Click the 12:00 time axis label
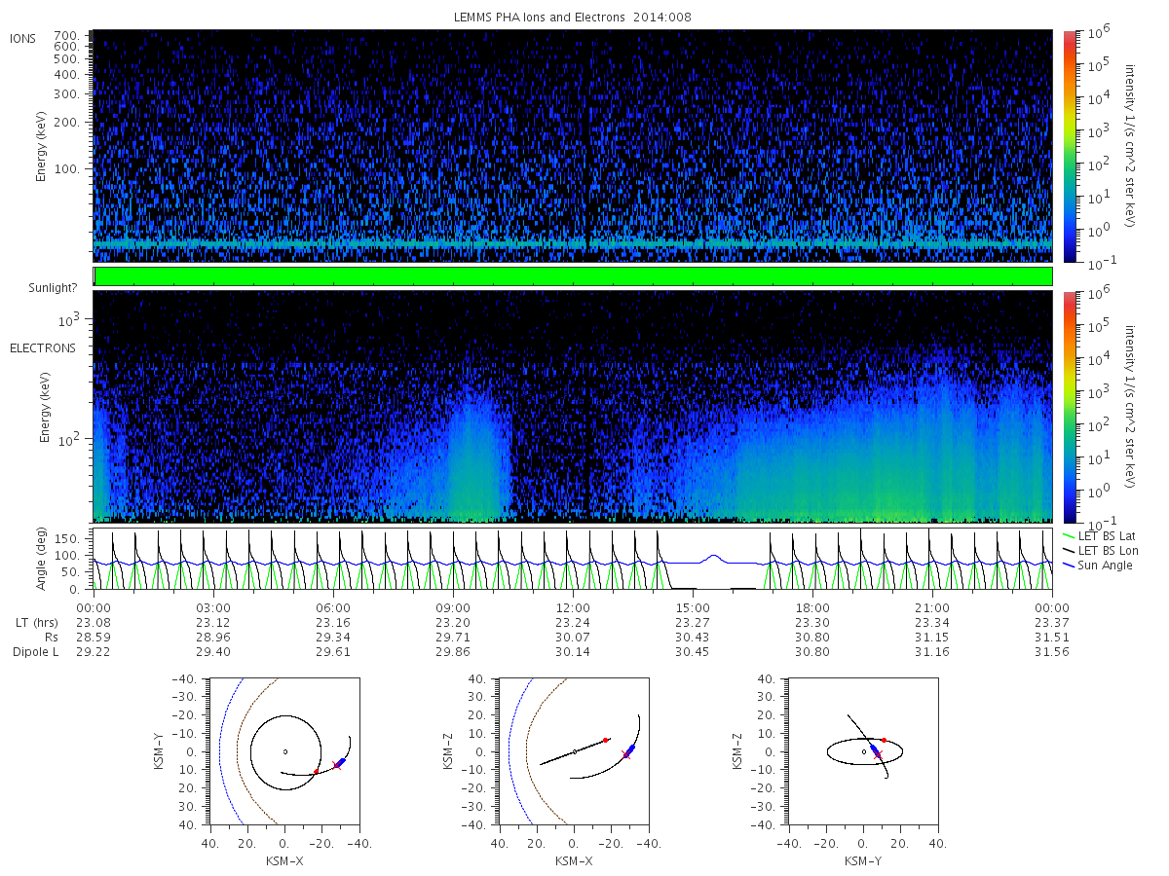This screenshot has width=1169, height=876. [573, 607]
